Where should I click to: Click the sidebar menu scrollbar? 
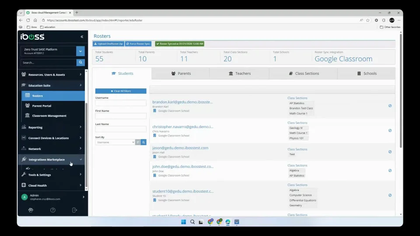tap(86, 145)
